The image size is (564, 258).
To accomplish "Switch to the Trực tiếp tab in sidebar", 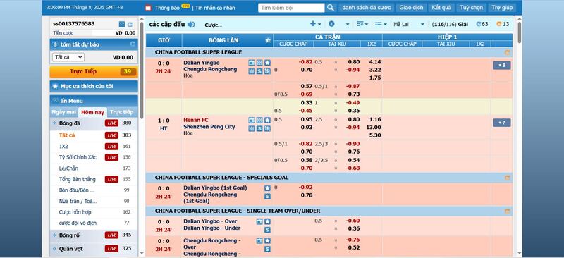I will [x=121, y=112].
